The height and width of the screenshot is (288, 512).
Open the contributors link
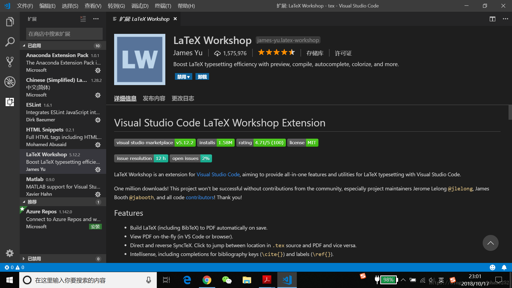[200, 197]
